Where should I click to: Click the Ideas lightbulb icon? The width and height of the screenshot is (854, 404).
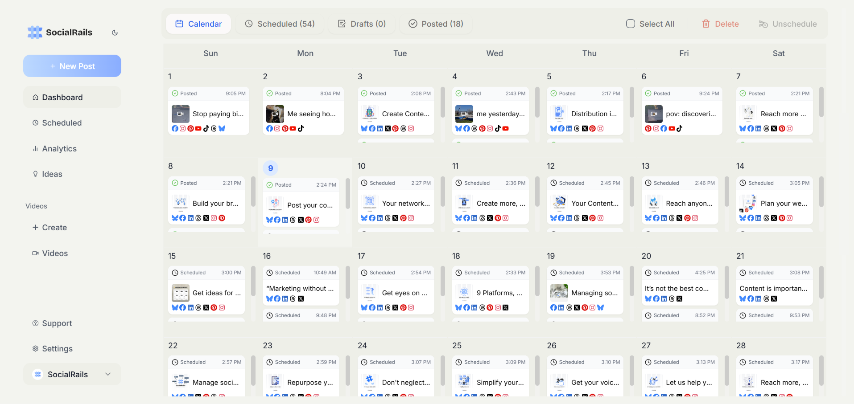pos(35,174)
